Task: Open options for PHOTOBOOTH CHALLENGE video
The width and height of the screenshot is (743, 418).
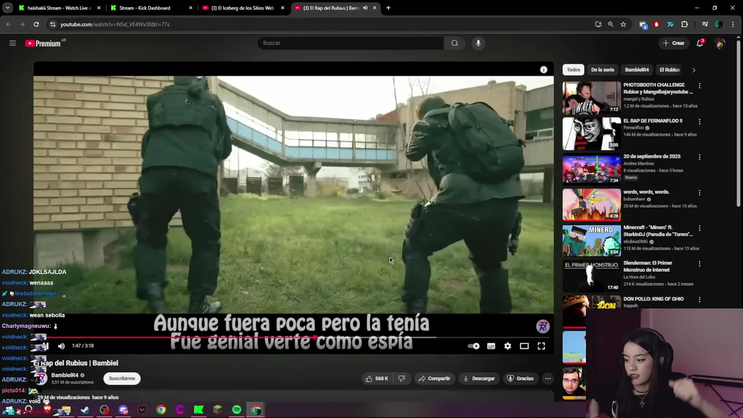Action: pos(699,86)
